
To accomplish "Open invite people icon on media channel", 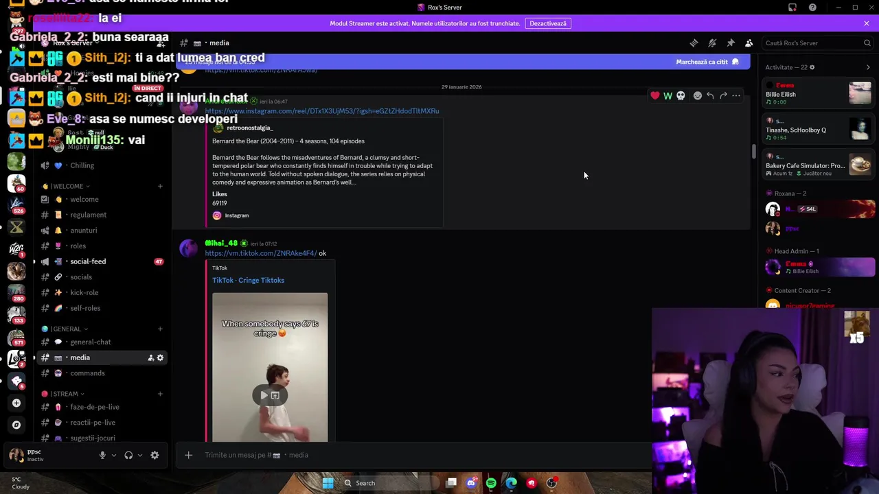I will [150, 357].
